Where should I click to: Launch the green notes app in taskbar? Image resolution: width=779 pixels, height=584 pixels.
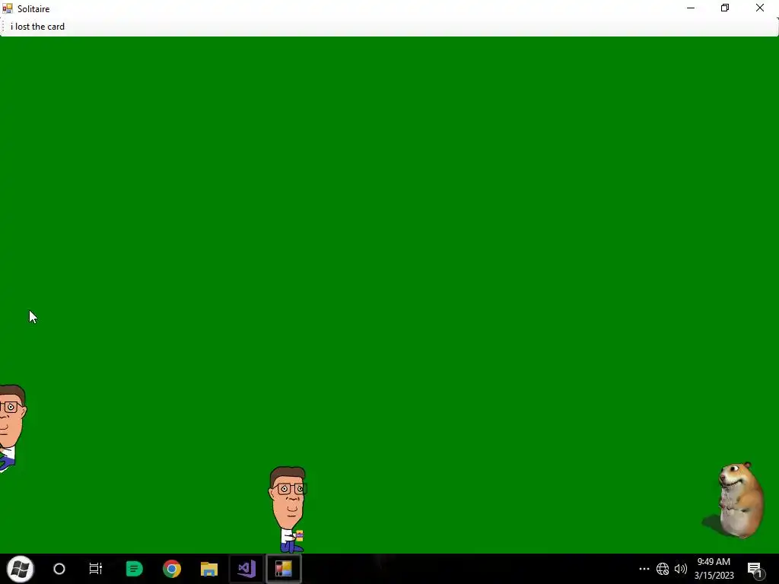tap(134, 569)
